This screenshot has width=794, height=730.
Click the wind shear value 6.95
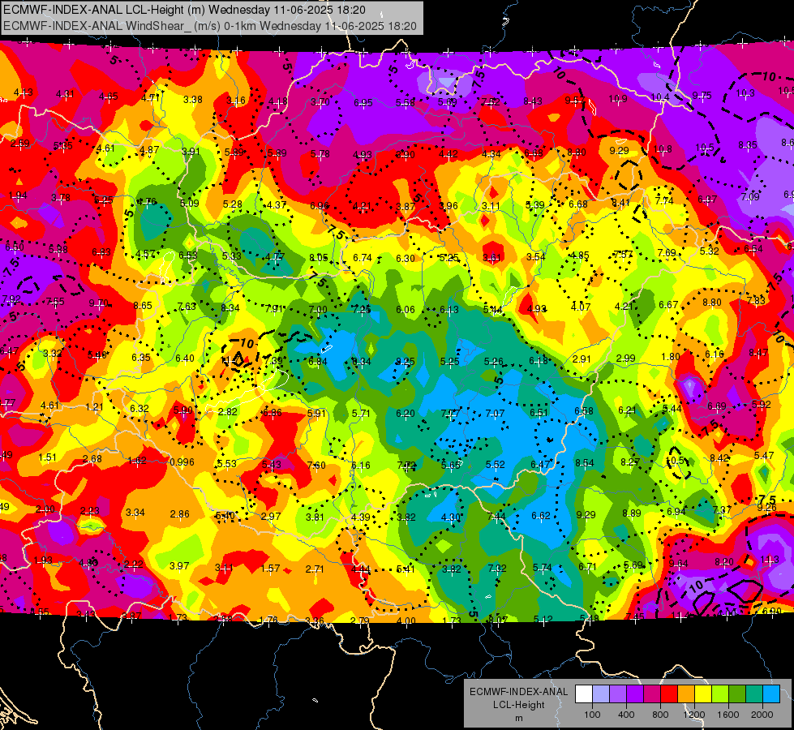click(363, 102)
